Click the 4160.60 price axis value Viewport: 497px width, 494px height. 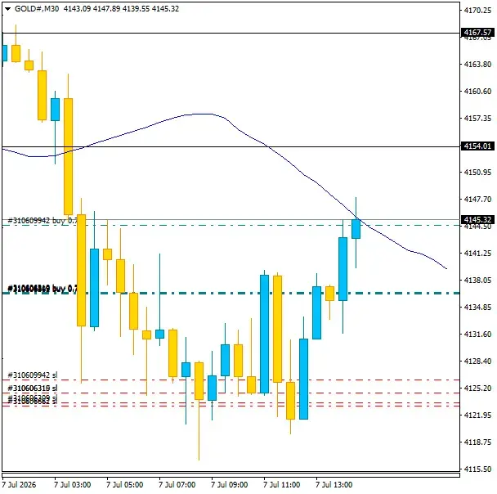477,92
